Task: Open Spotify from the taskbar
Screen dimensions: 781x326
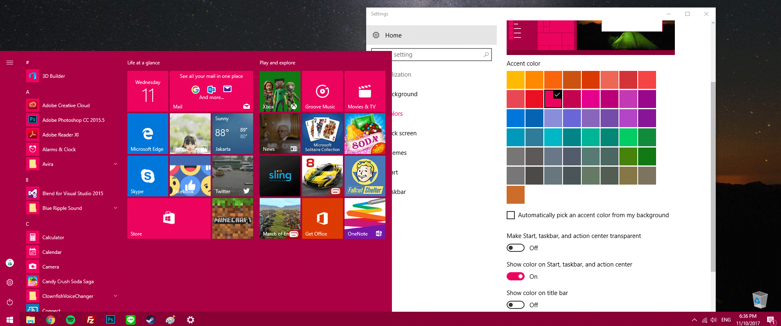Action: pos(71,320)
